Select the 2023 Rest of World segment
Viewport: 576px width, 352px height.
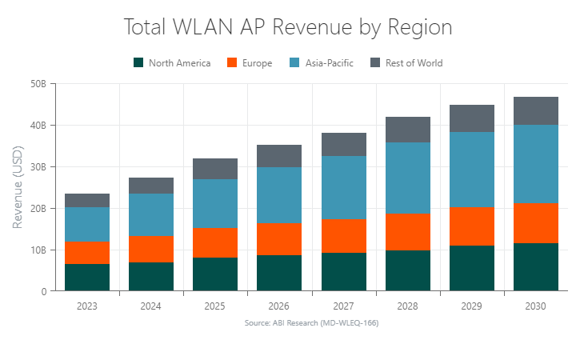click(x=87, y=201)
